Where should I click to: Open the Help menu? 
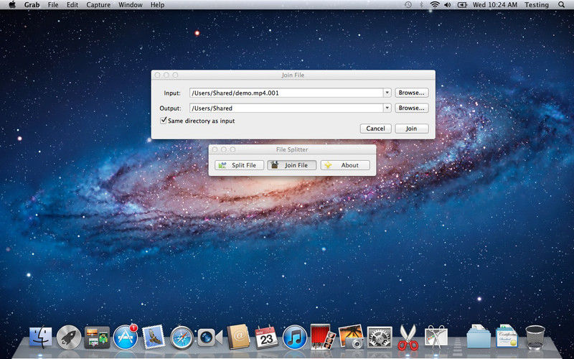click(x=157, y=5)
